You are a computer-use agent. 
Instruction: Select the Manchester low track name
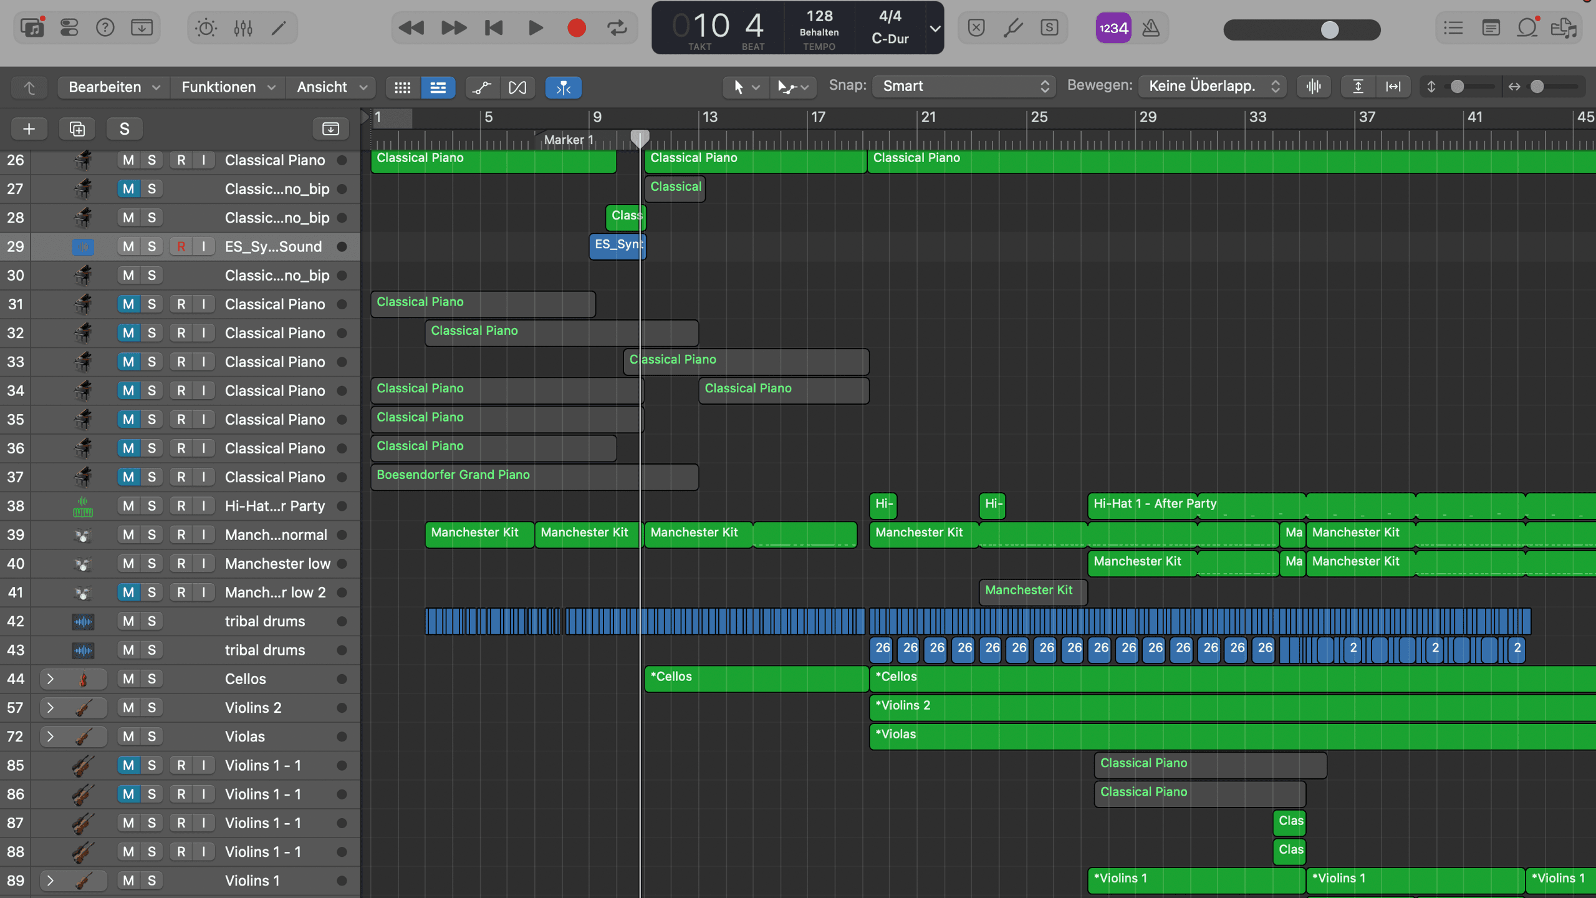277,564
